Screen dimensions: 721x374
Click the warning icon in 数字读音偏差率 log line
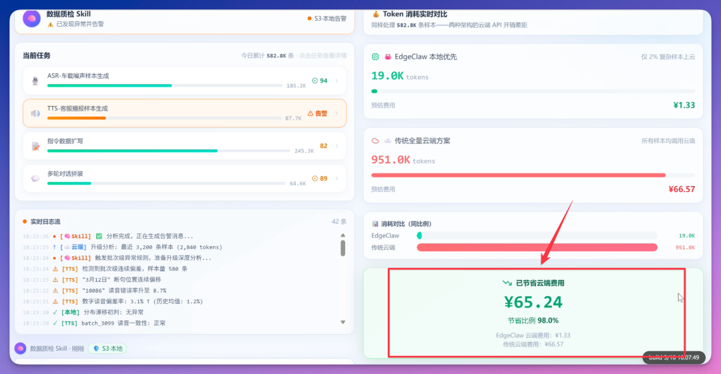tap(55, 301)
